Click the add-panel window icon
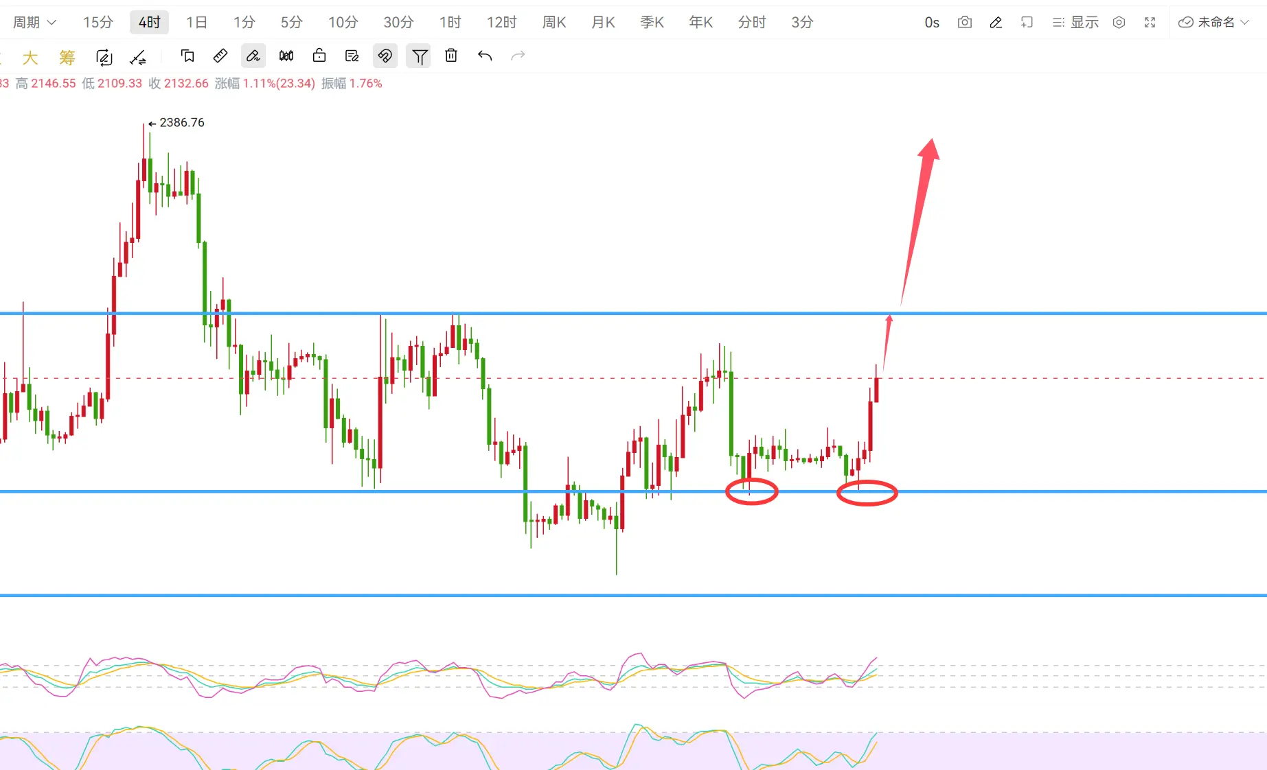Viewport: 1267px width, 770px height. 1027,23
